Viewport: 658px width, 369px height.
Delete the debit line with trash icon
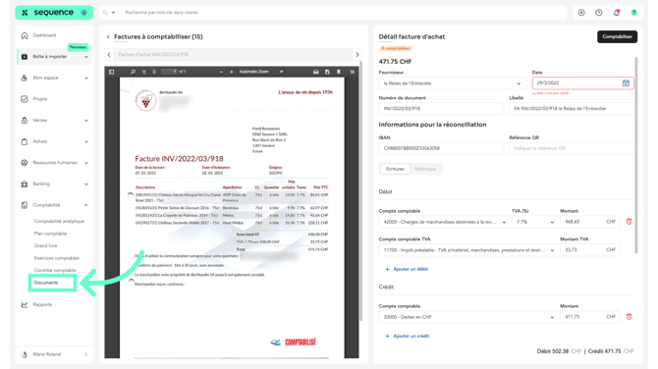click(629, 222)
